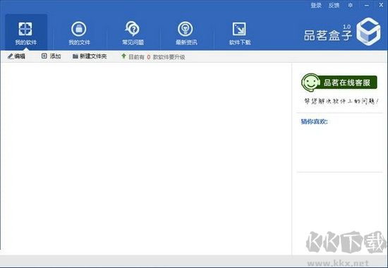
Task: Go to 最新资讯 tab
Action: click(x=186, y=33)
